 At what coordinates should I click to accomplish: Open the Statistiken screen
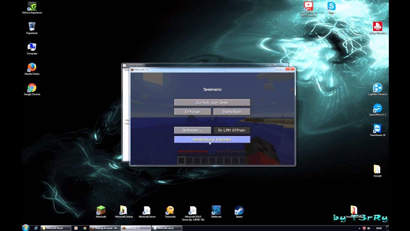coord(232,112)
